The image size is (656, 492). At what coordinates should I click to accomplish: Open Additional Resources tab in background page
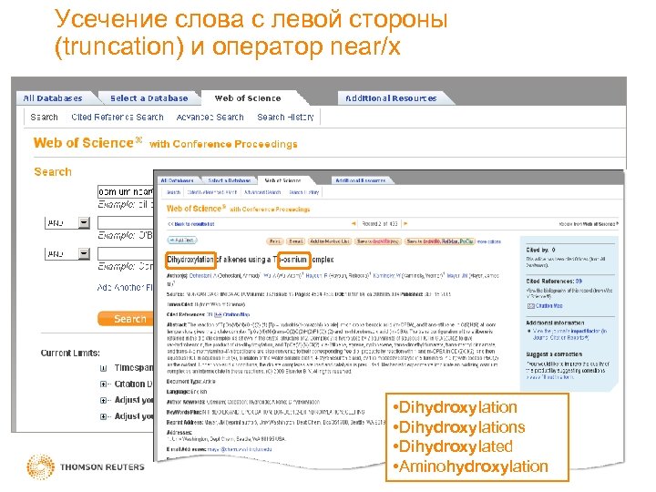tap(391, 98)
